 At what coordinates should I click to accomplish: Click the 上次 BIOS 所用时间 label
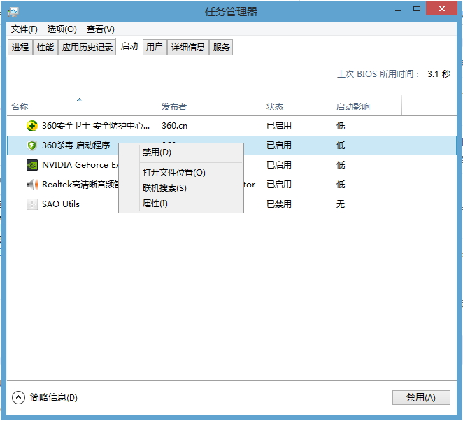pos(378,74)
